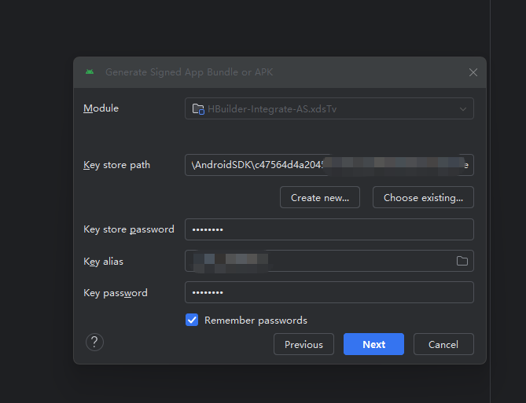Click Create new... keystore button
Image resolution: width=526 pixels, height=403 pixels.
tap(319, 197)
